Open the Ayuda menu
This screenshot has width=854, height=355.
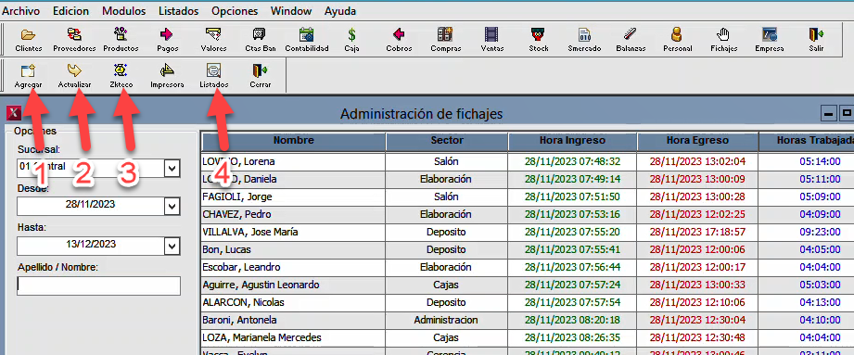(340, 11)
